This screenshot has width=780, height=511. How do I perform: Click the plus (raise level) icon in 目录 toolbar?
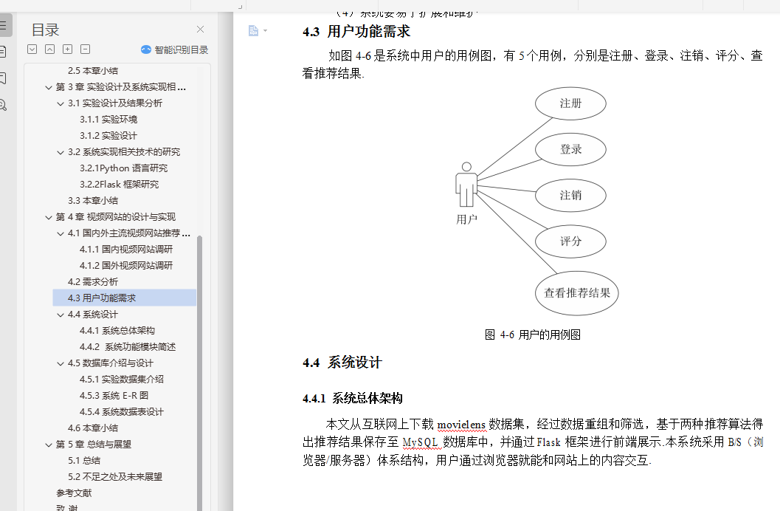68,49
